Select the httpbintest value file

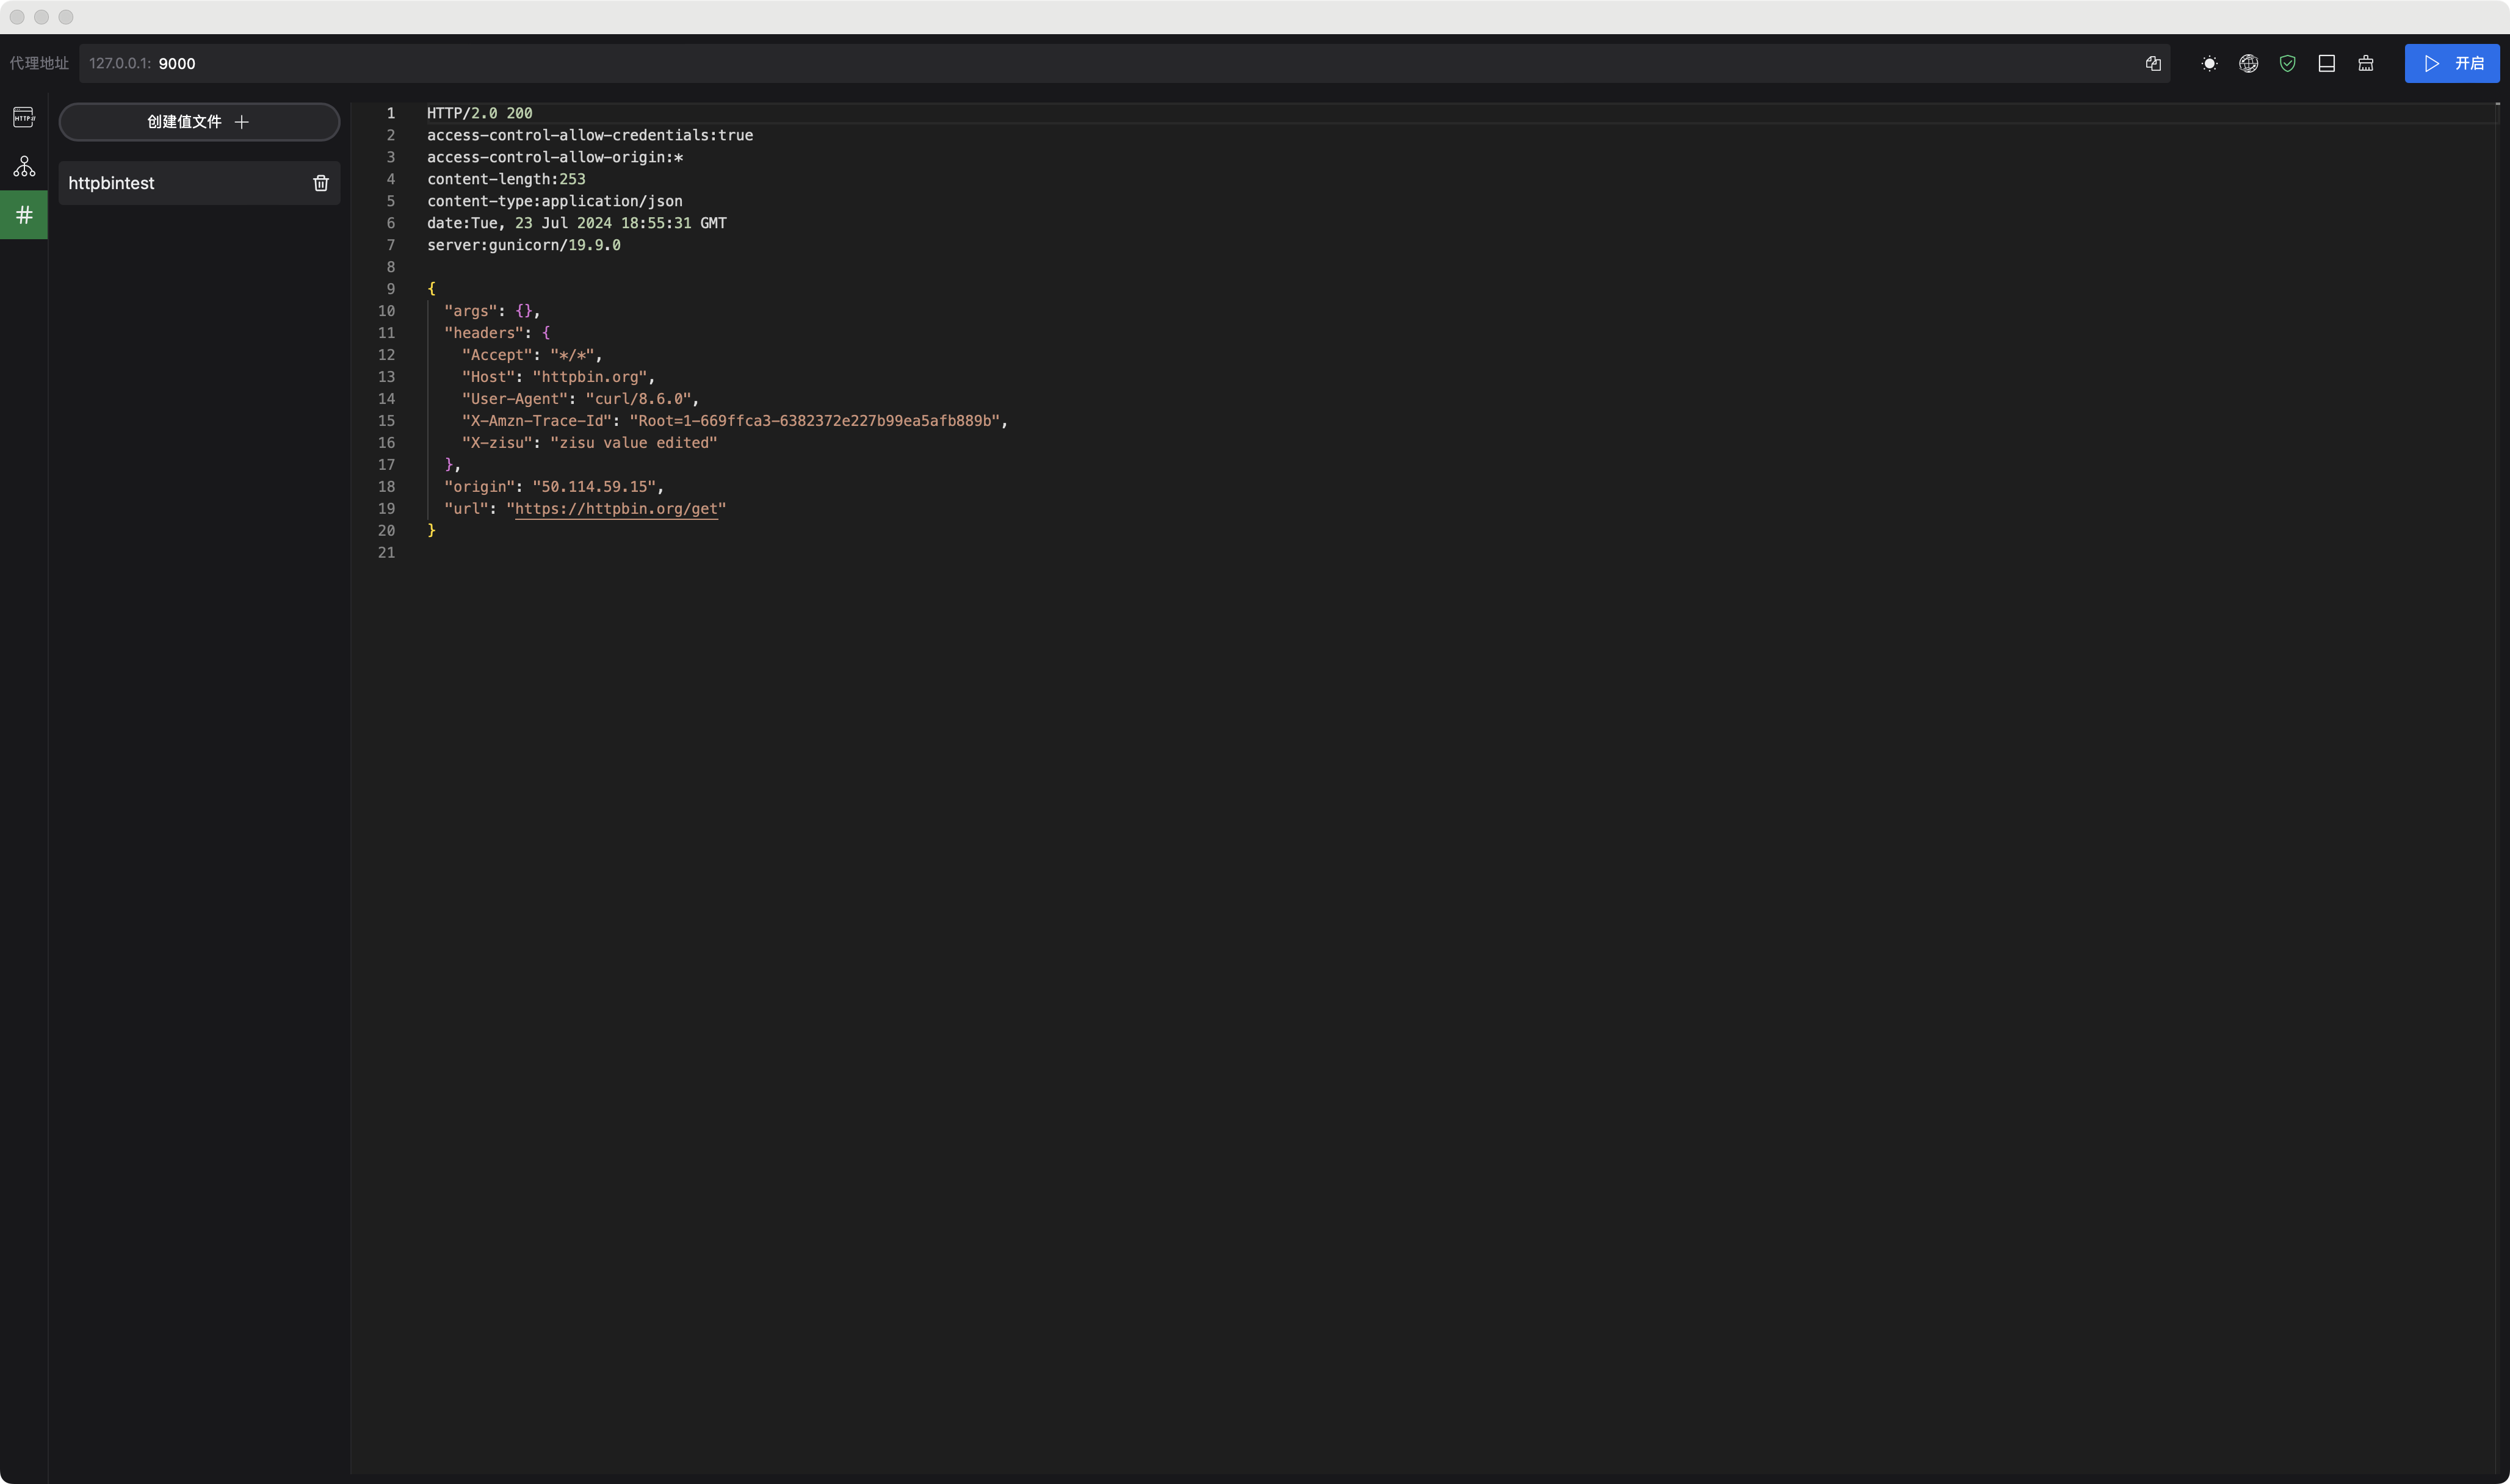(199, 183)
